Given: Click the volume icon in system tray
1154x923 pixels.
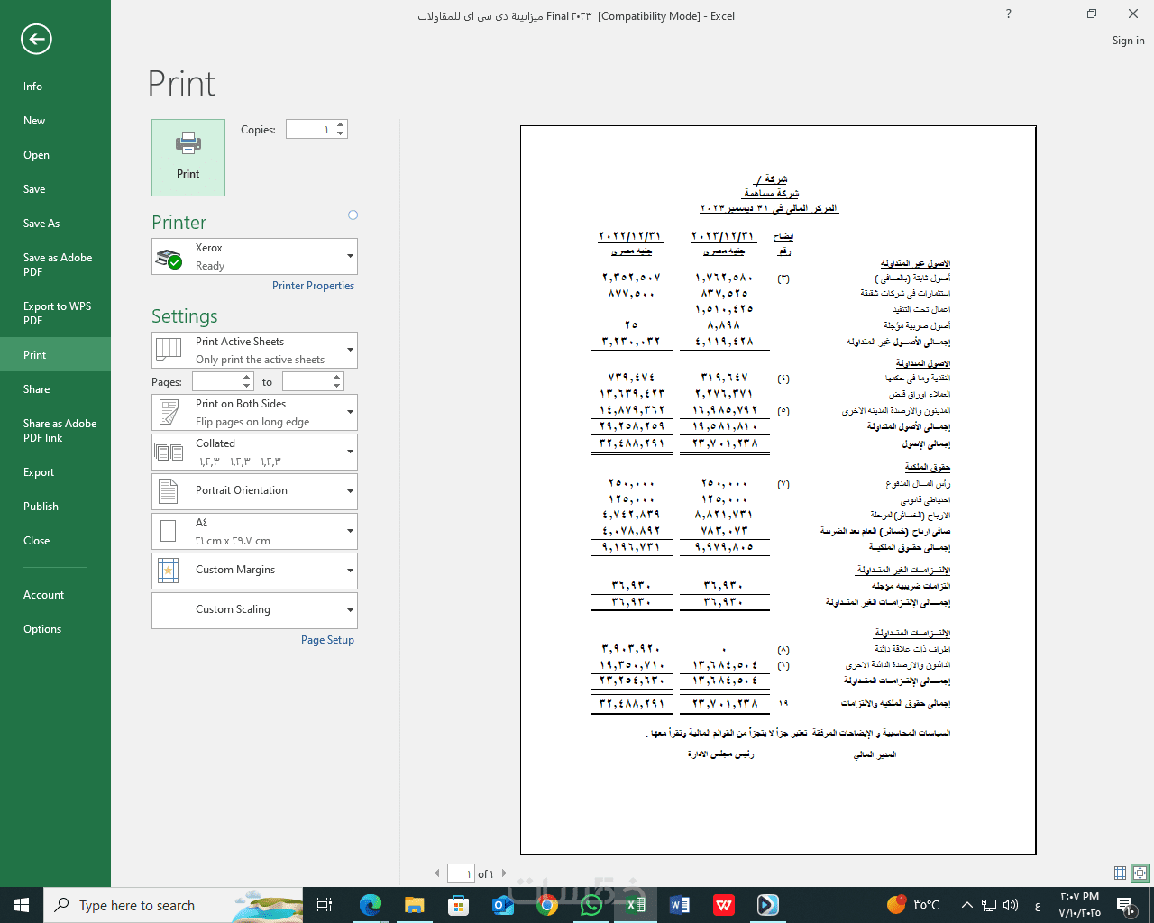Looking at the screenshot, I should [1011, 905].
